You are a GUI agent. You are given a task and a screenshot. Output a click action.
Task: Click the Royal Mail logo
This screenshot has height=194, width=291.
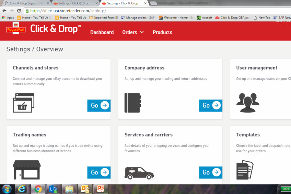coord(16,28)
